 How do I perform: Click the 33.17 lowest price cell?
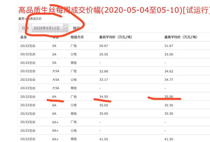103,80
